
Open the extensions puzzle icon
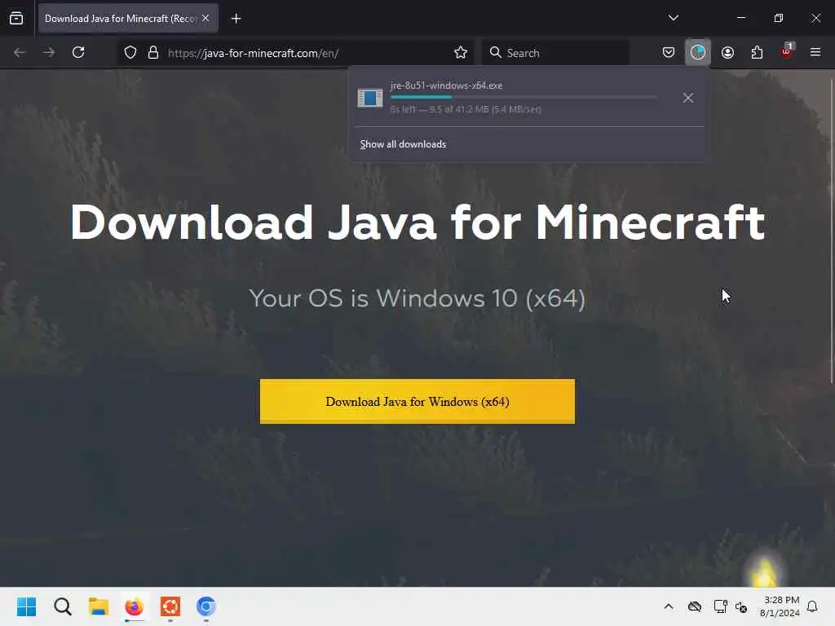point(757,53)
